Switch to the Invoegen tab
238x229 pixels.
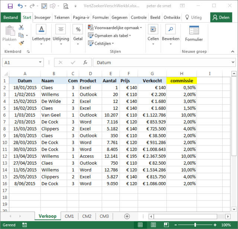[42, 18]
